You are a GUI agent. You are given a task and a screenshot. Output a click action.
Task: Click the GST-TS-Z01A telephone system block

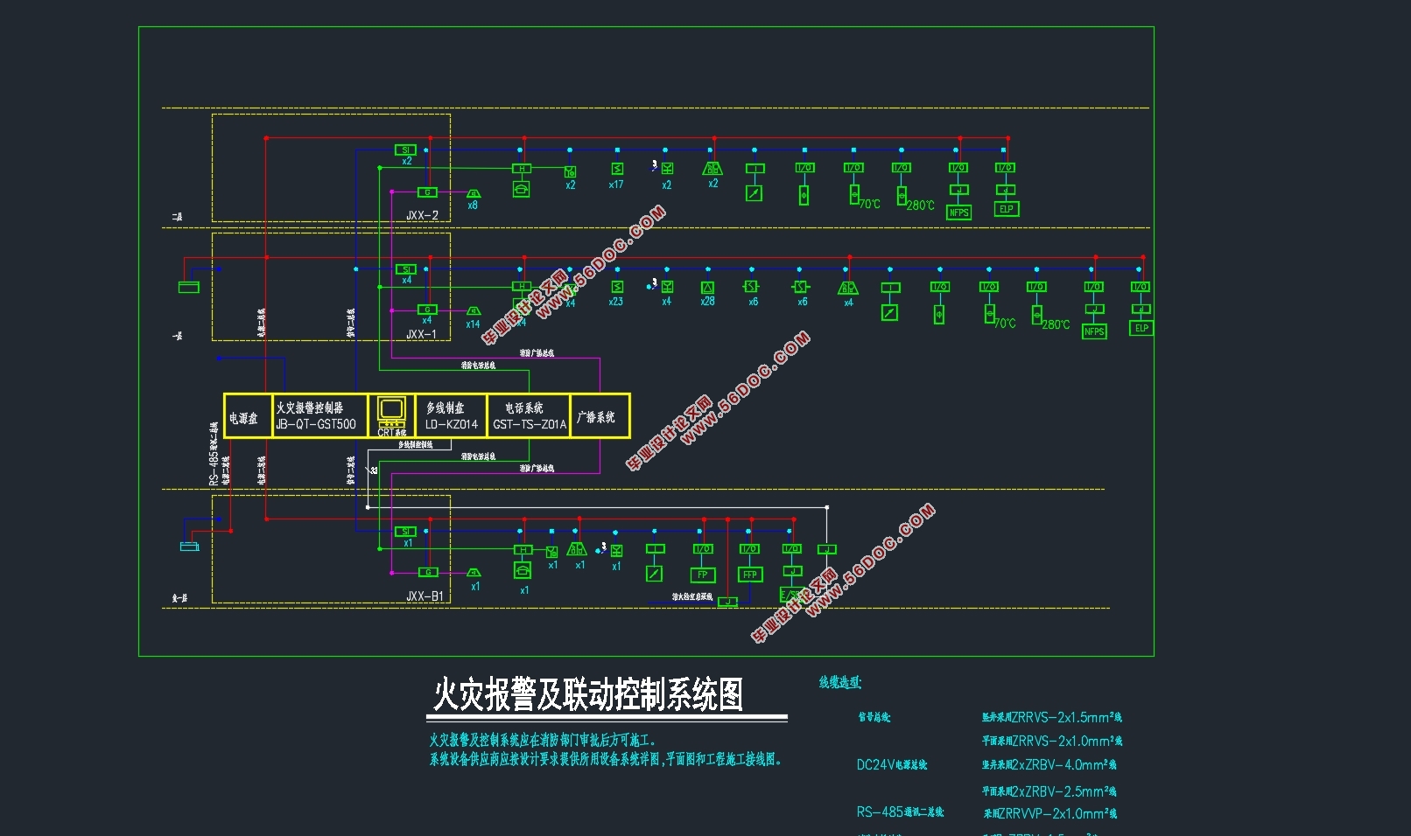coord(529,417)
